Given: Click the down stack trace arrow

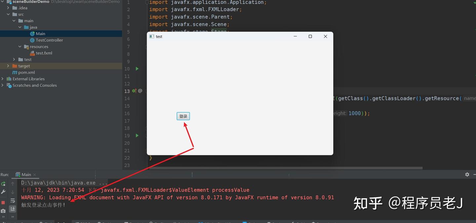Looking at the screenshot, I should [x=13, y=192].
